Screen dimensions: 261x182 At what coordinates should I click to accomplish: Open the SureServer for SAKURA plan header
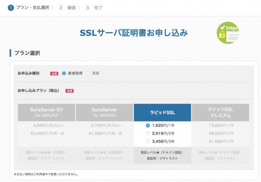point(104,113)
